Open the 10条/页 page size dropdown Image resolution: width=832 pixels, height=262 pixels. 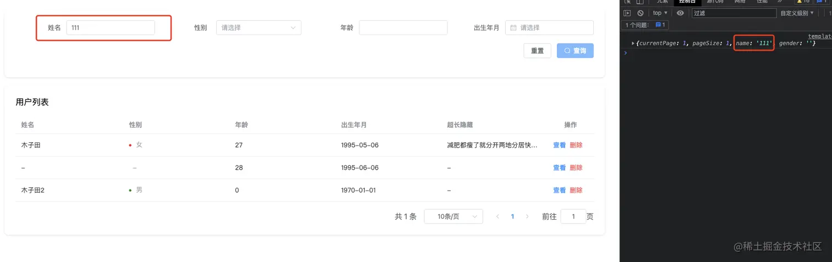click(x=453, y=216)
